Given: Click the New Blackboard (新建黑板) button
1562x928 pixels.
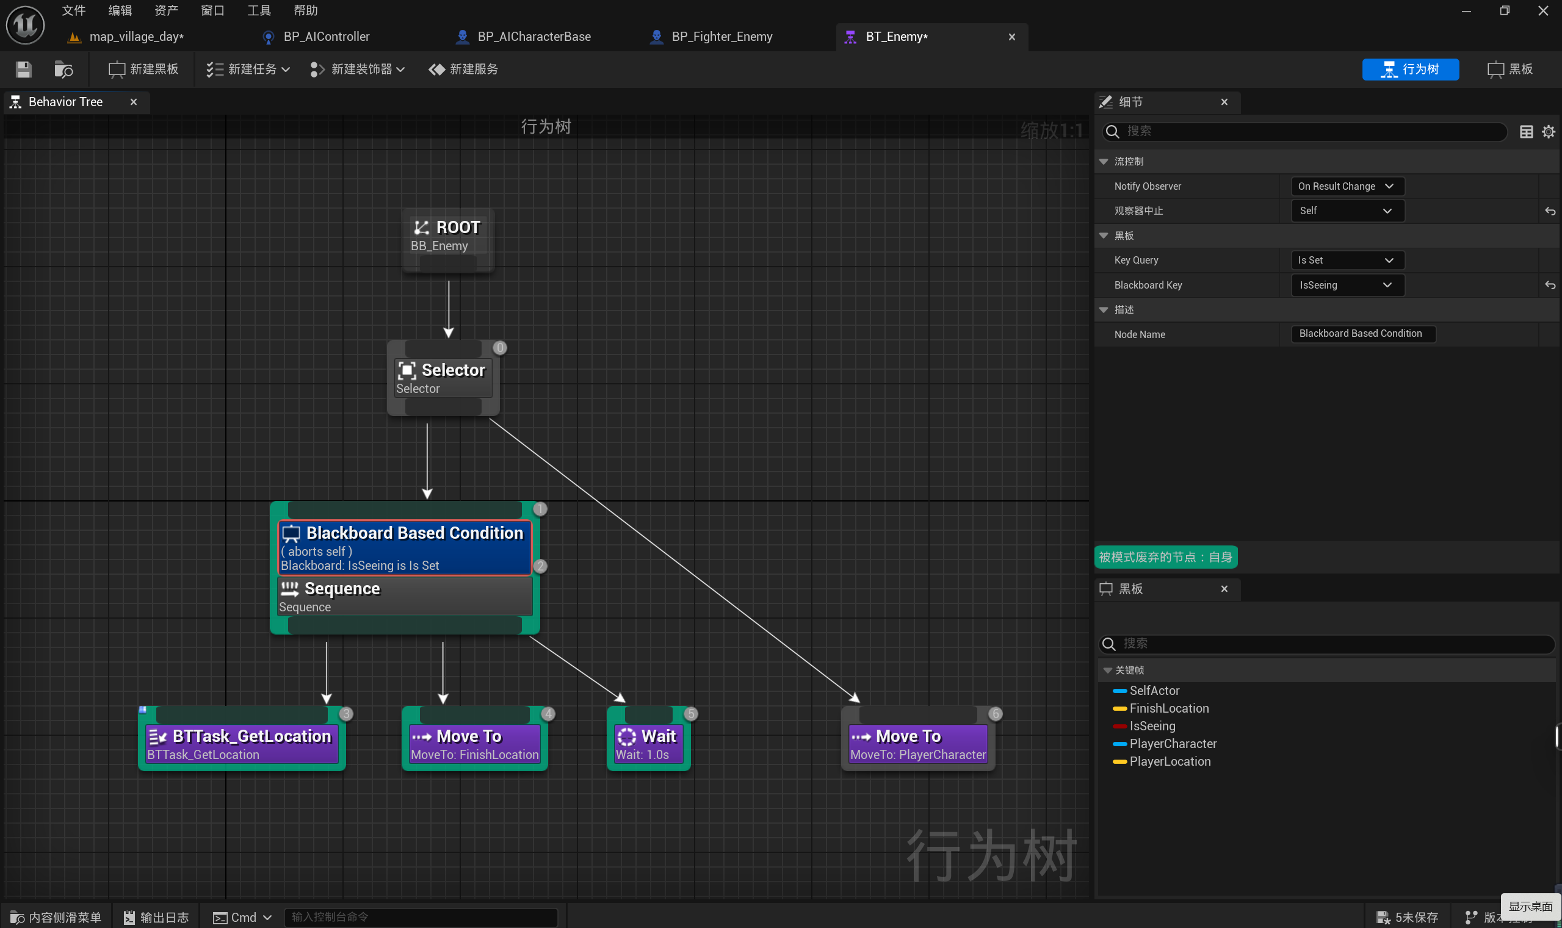Looking at the screenshot, I should [x=144, y=69].
